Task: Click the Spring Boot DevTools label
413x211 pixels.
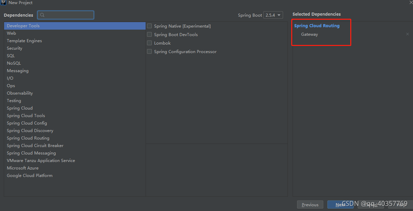Action: click(x=176, y=35)
